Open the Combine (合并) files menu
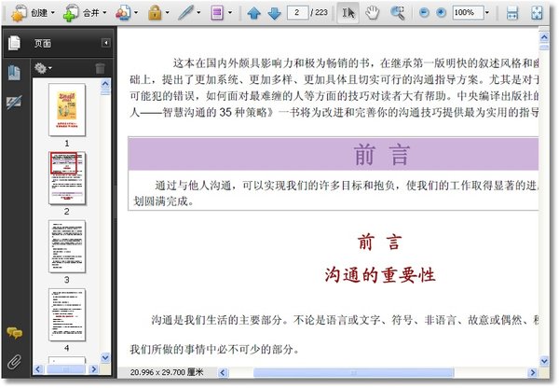559x388 pixels. tap(85, 13)
